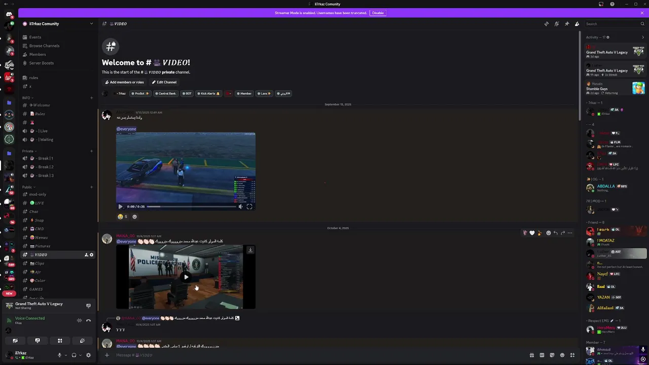Click Edit Channel button
The width and height of the screenshot is (649, 365).
pyautogui.click(x=164, y=82)
